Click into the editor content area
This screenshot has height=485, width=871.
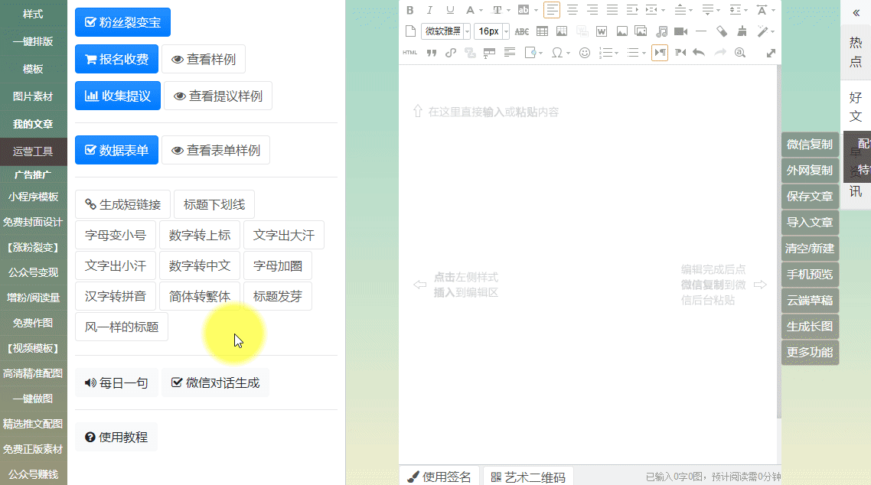(588, 264)
